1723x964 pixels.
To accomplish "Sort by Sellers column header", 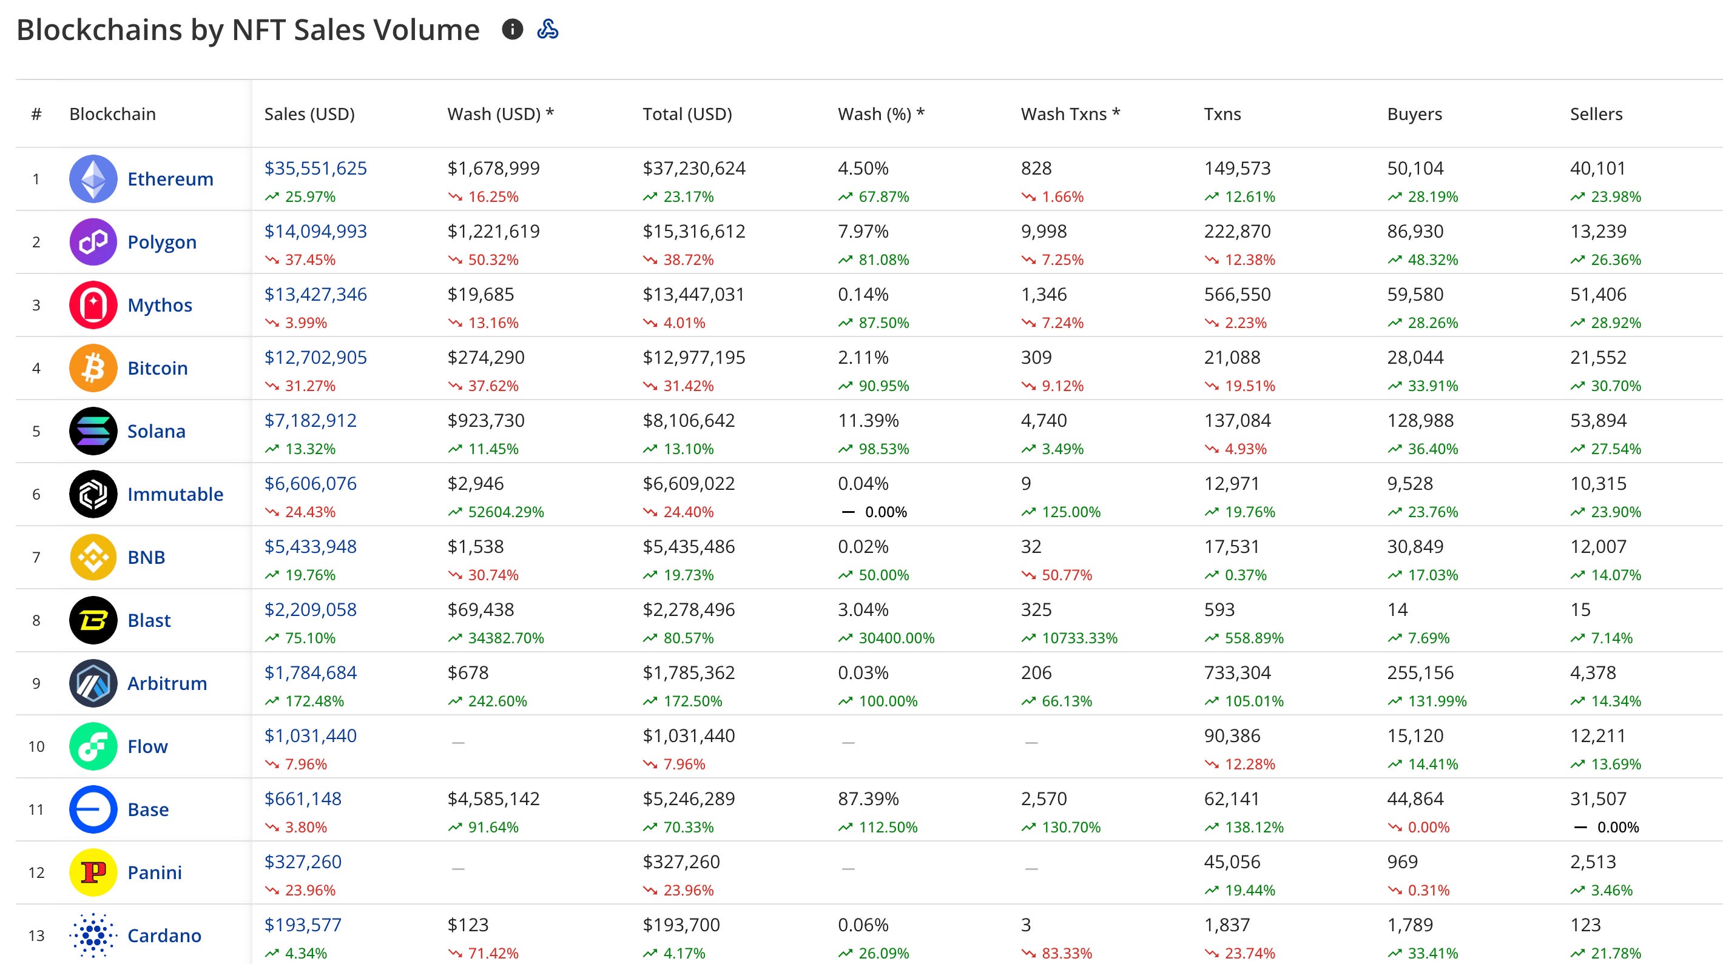I will pos(1596,115).
